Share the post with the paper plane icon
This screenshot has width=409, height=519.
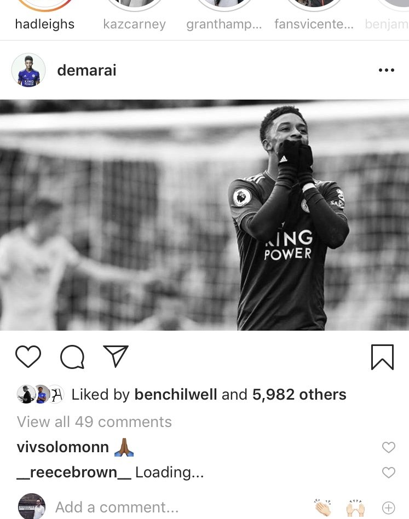[x=116, y=356]
